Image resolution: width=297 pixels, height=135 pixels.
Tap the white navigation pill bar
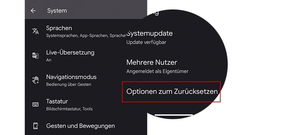(x=174, y=115)
